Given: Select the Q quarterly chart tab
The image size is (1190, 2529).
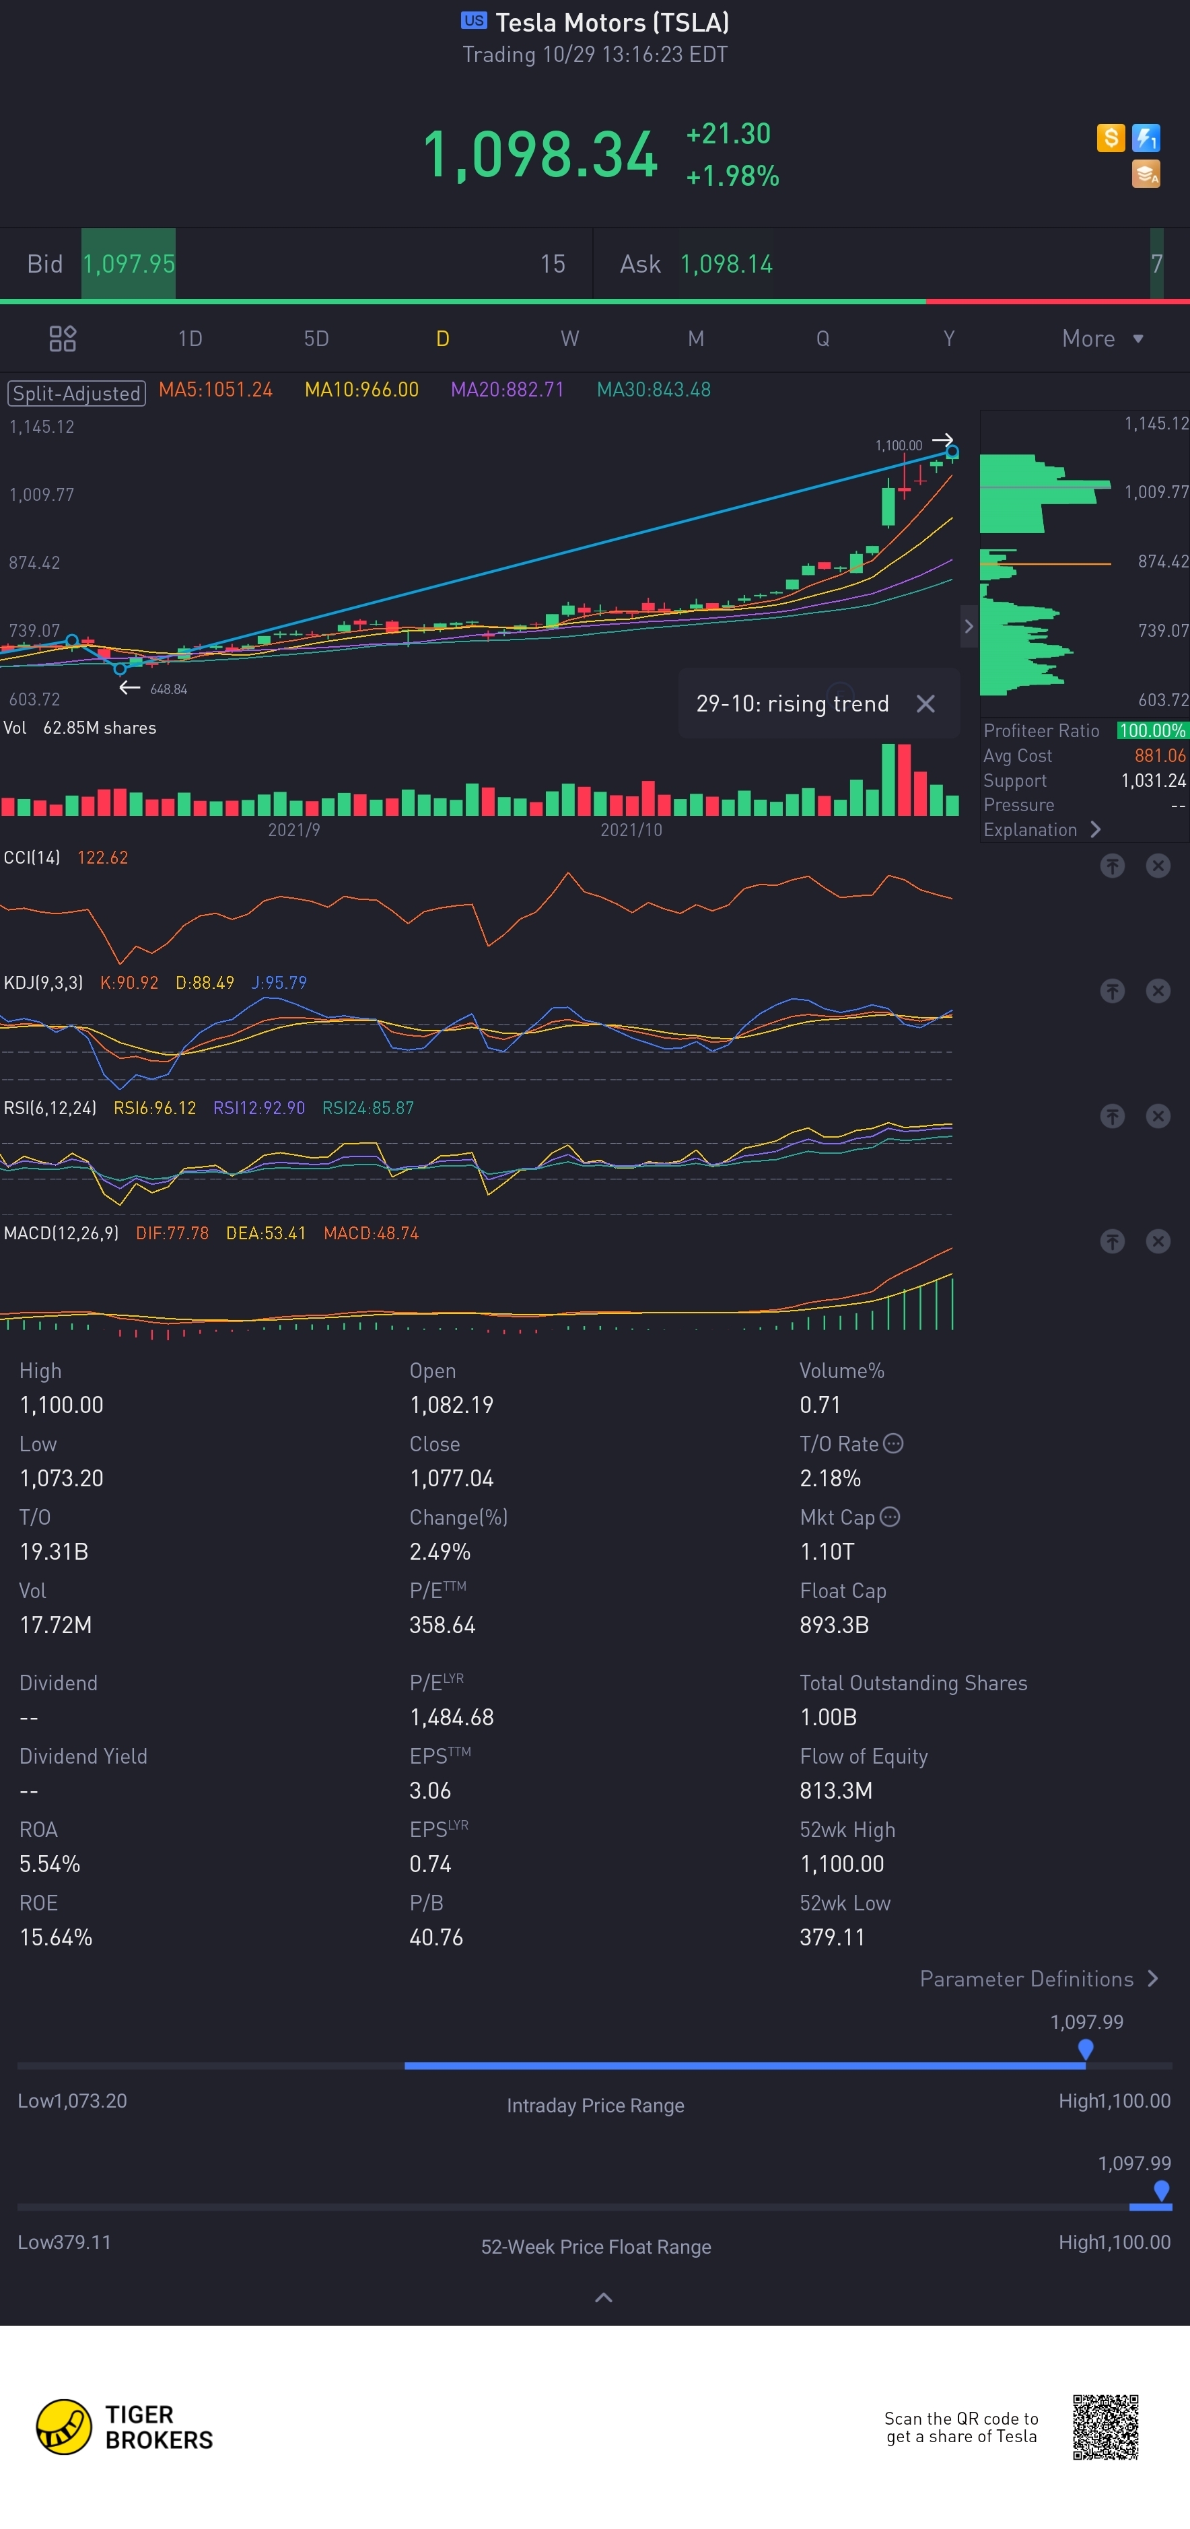Looking at the screenshot, I should (x=823, y=339).
